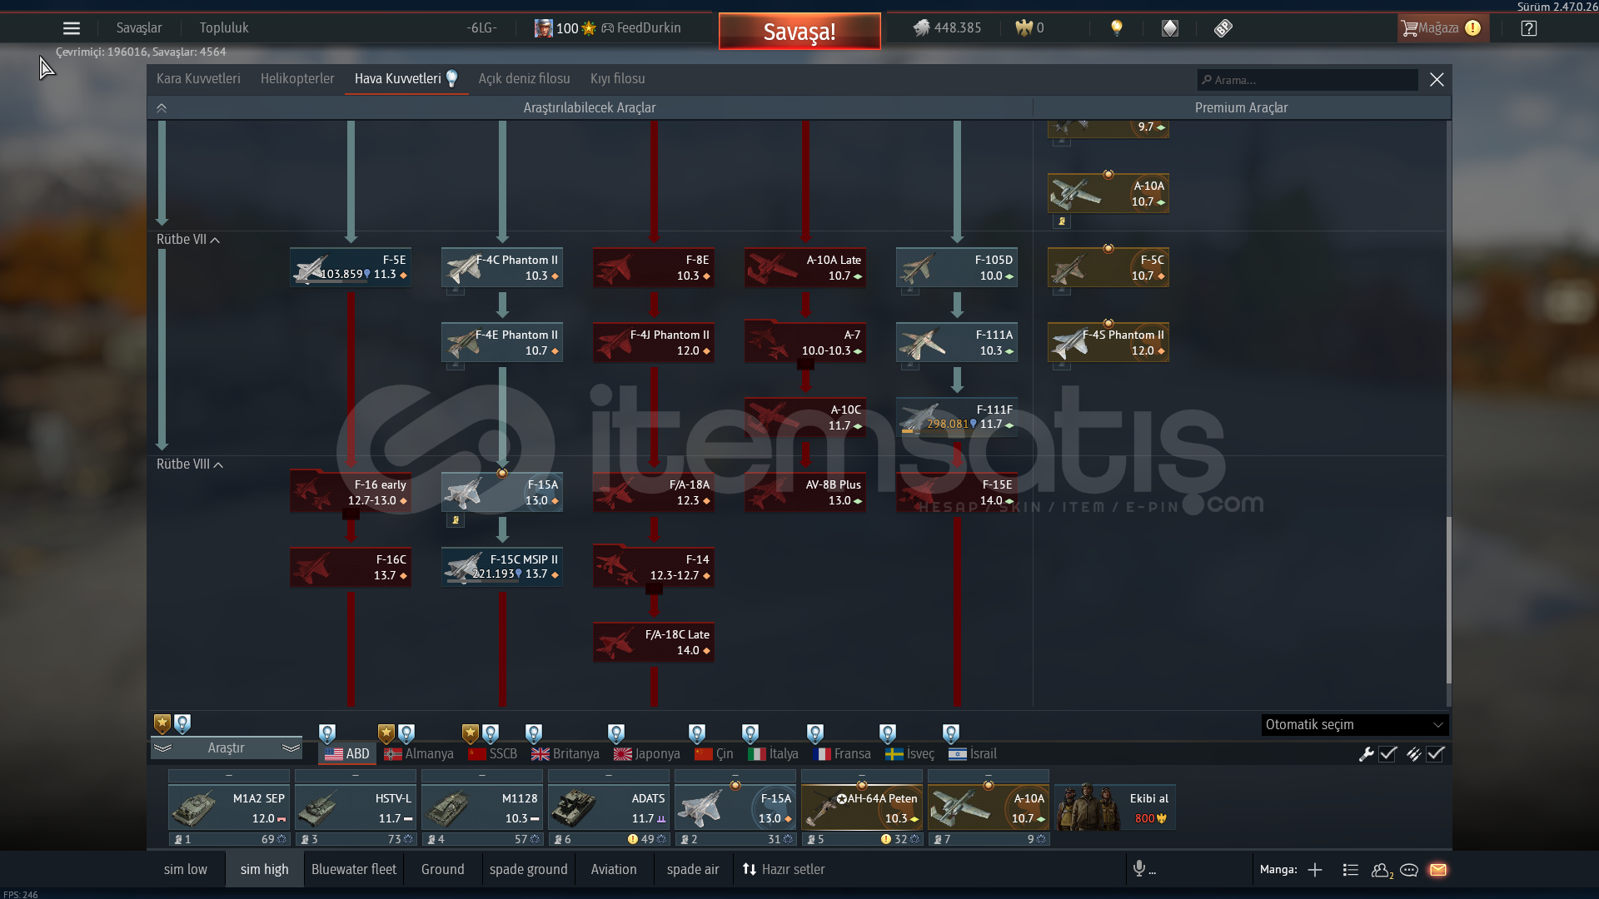Select the F-111F aircraft card
Image resolution: width=1599 pixels, height=899 pixels.
coord(957,418)
